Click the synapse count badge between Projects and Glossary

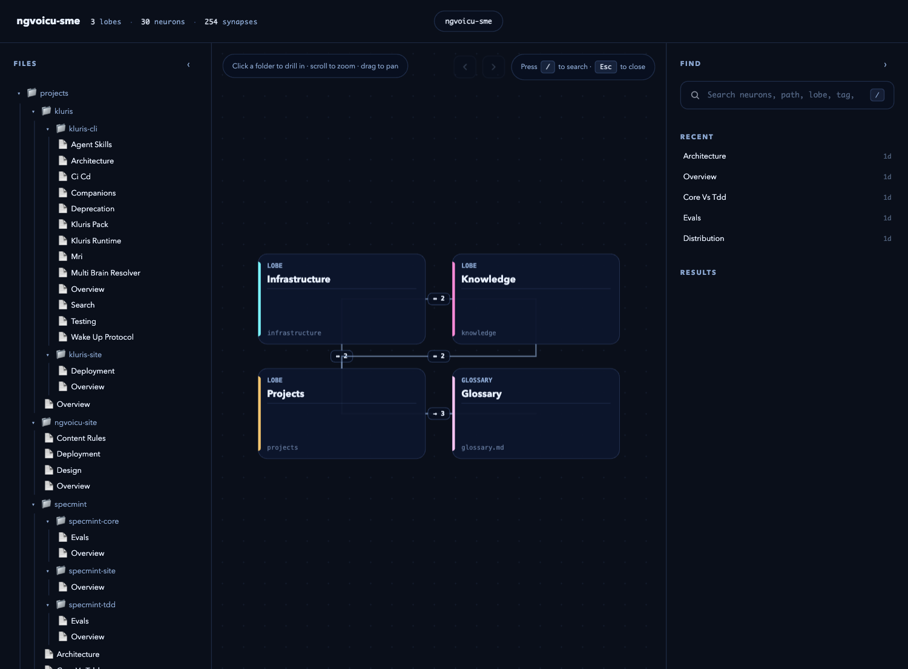pyautogui.click(x=439, y=414)
